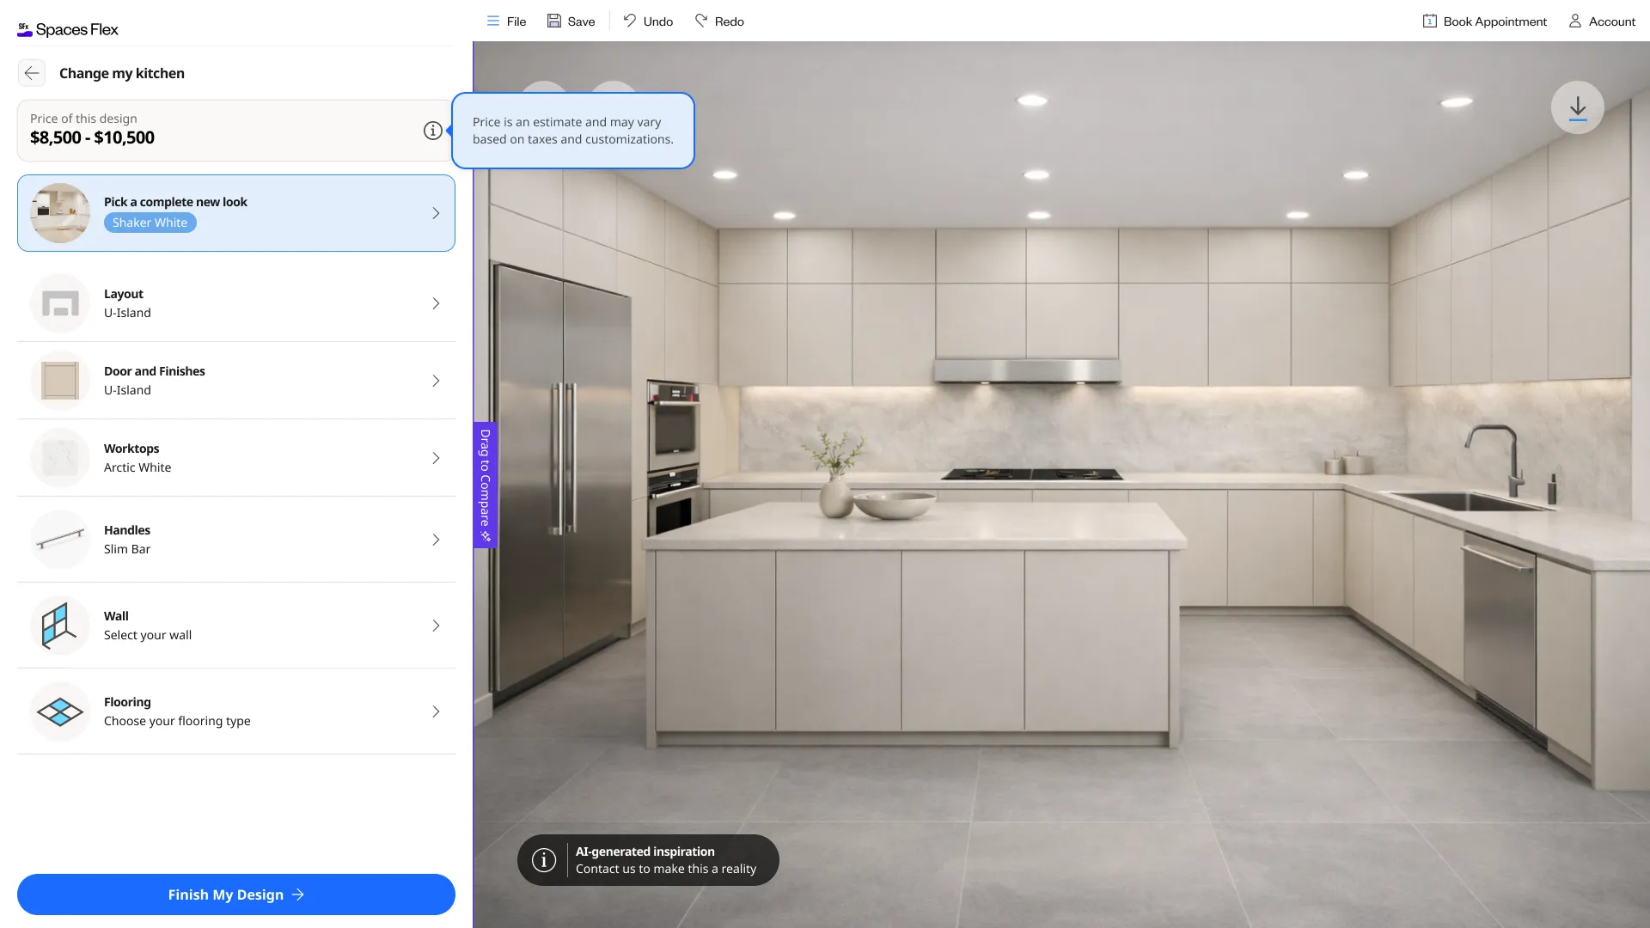
Task: Click the Layout thumbnail icon
Action: point(60,303)
